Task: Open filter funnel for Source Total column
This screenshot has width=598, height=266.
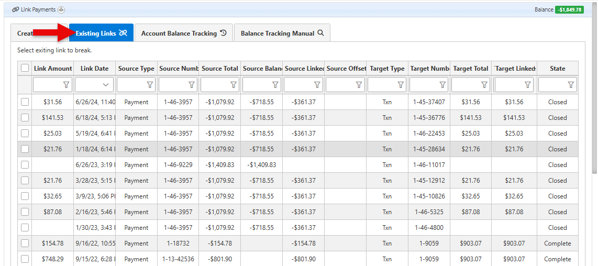Action: (x=234, y=85)
